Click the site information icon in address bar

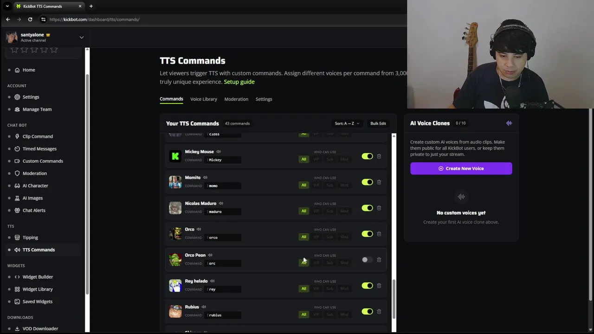(x=43, y=19)
